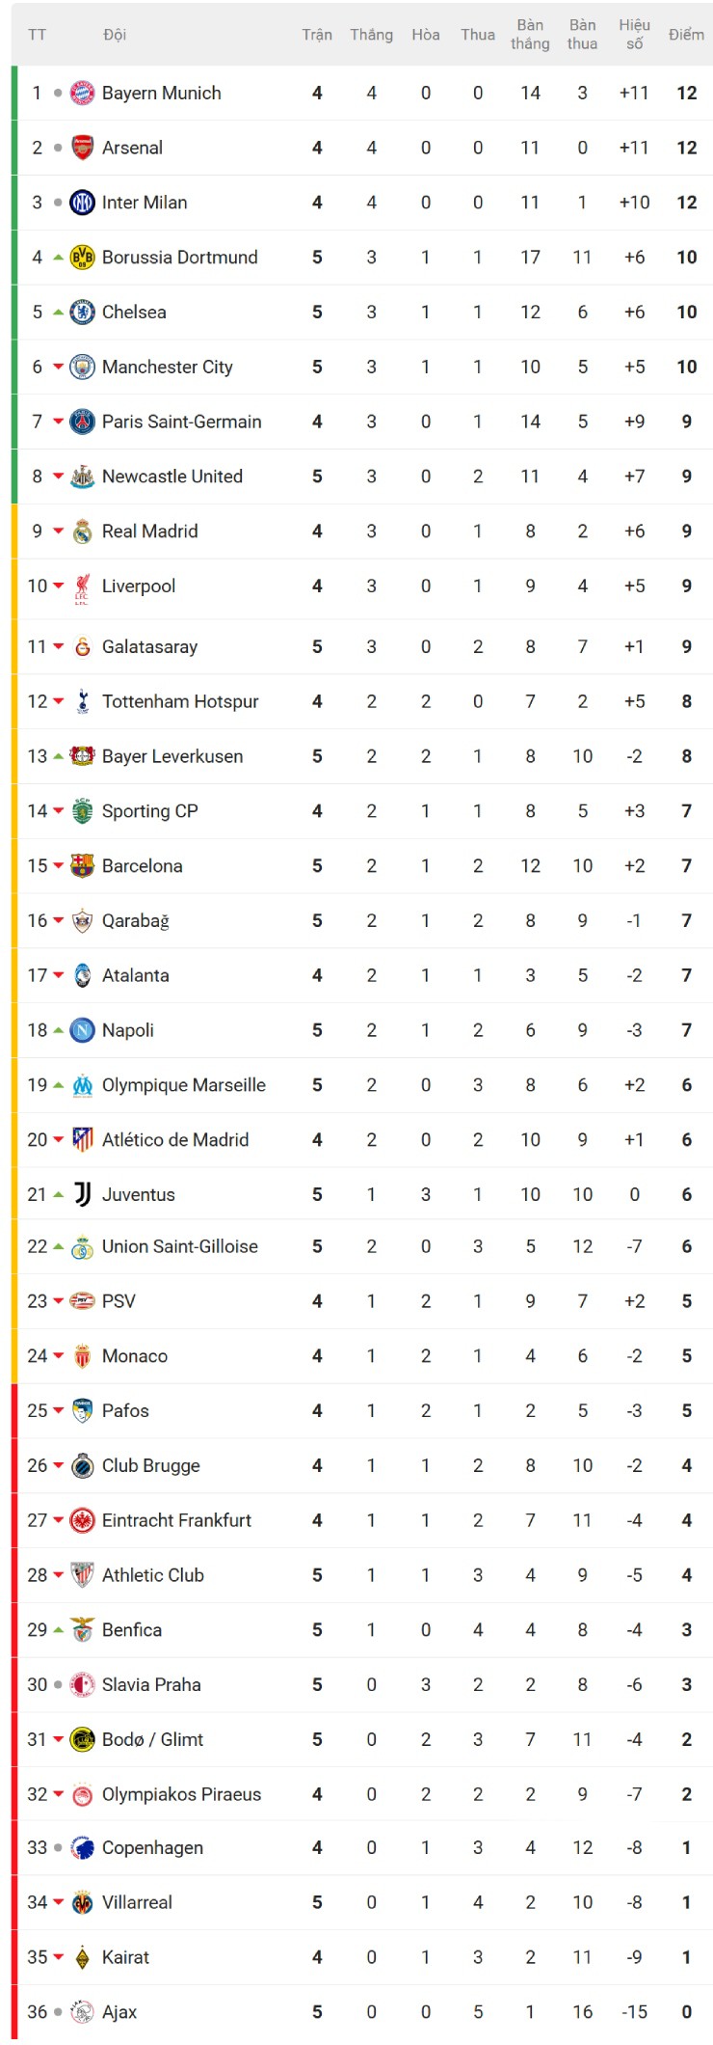713x2045 pixels.
Task: Open the Tottenham Hotspur team link
Action: (179, 701)
